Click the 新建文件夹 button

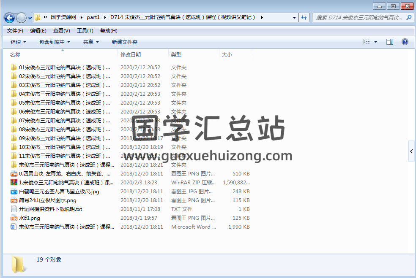pyautogui.click(x=124, y=42)
